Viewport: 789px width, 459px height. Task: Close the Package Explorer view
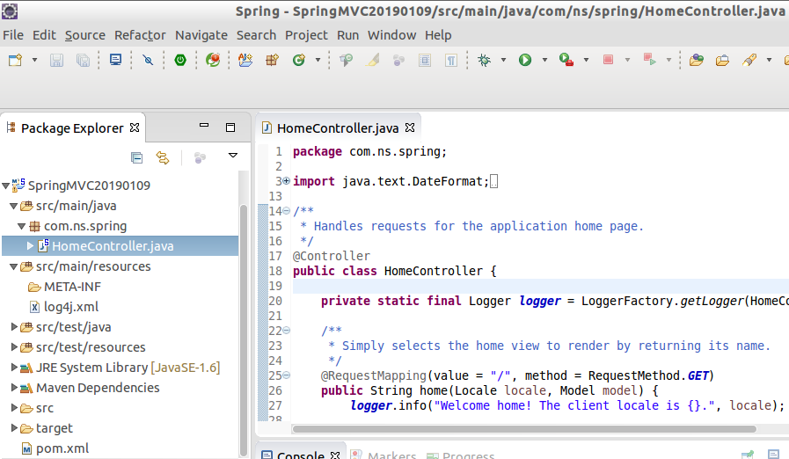click(135, 127)
